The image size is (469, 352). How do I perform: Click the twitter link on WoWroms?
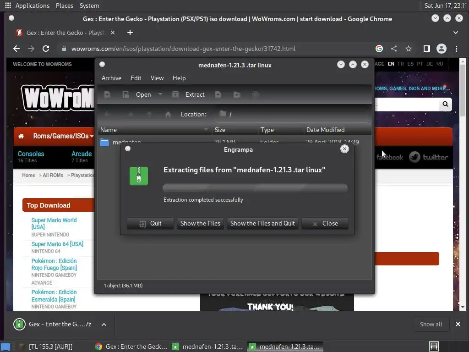coord(428,157)
